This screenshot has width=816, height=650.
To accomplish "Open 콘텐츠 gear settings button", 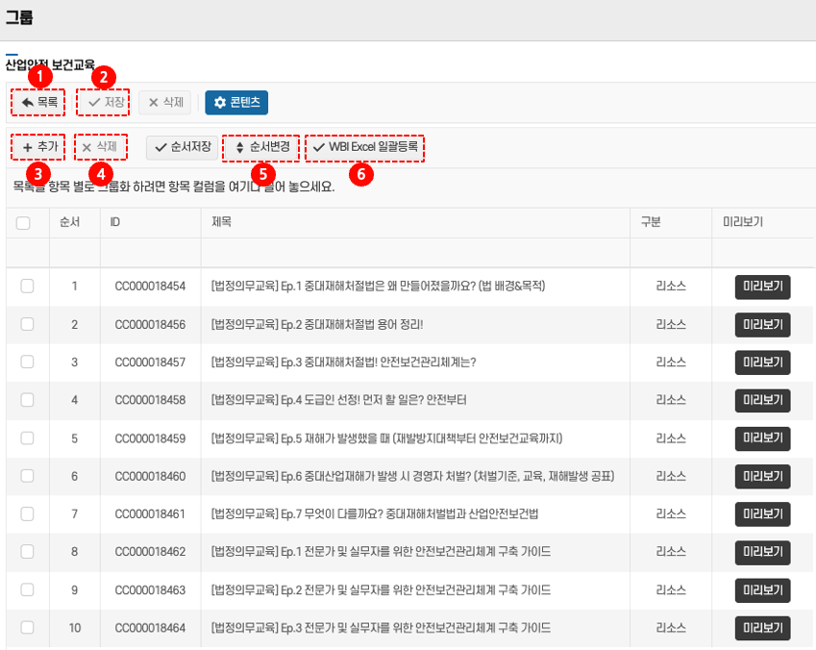I will pos(236,103).
